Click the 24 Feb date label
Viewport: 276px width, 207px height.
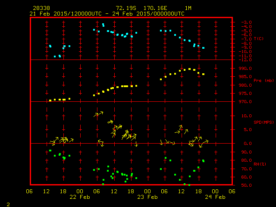pos(215,197)
